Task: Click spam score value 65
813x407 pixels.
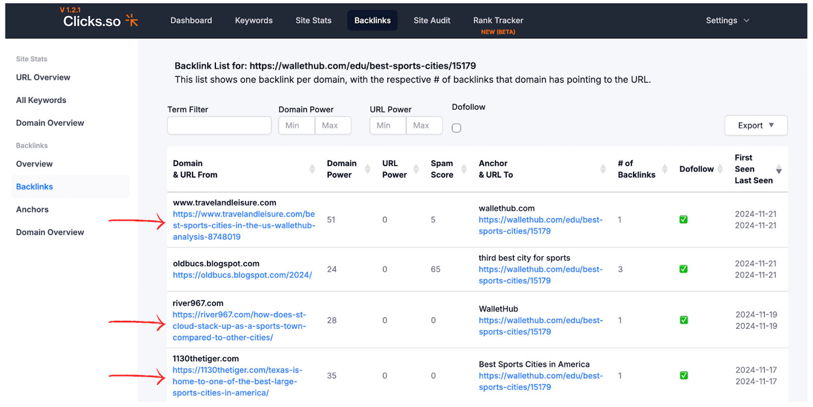Action: point(435,269)
